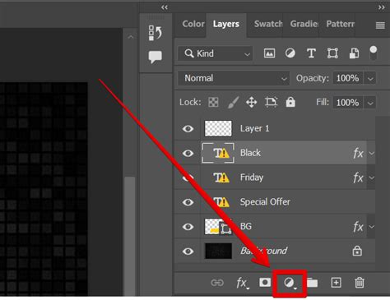
Task: Select the Layers tab
Action: (226, 24)
